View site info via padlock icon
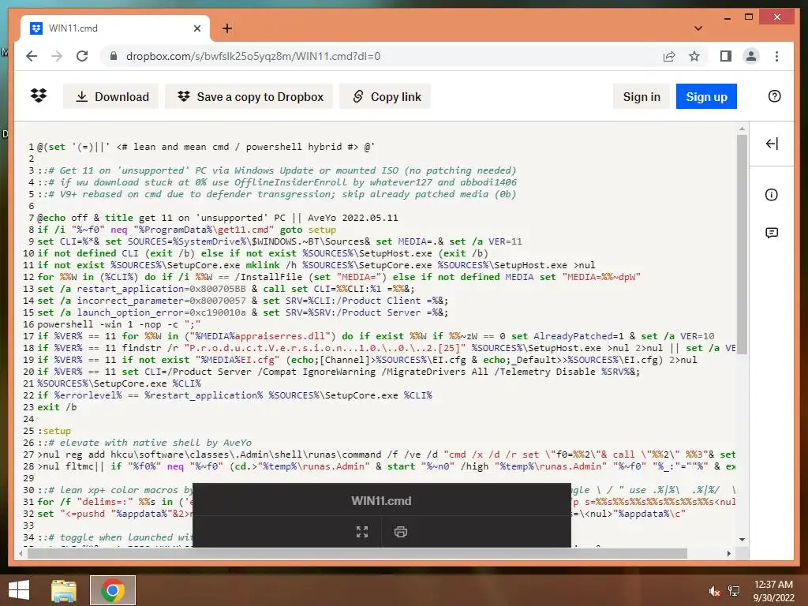The height and width of the screenshot is (606, 808). click(114, 56)
